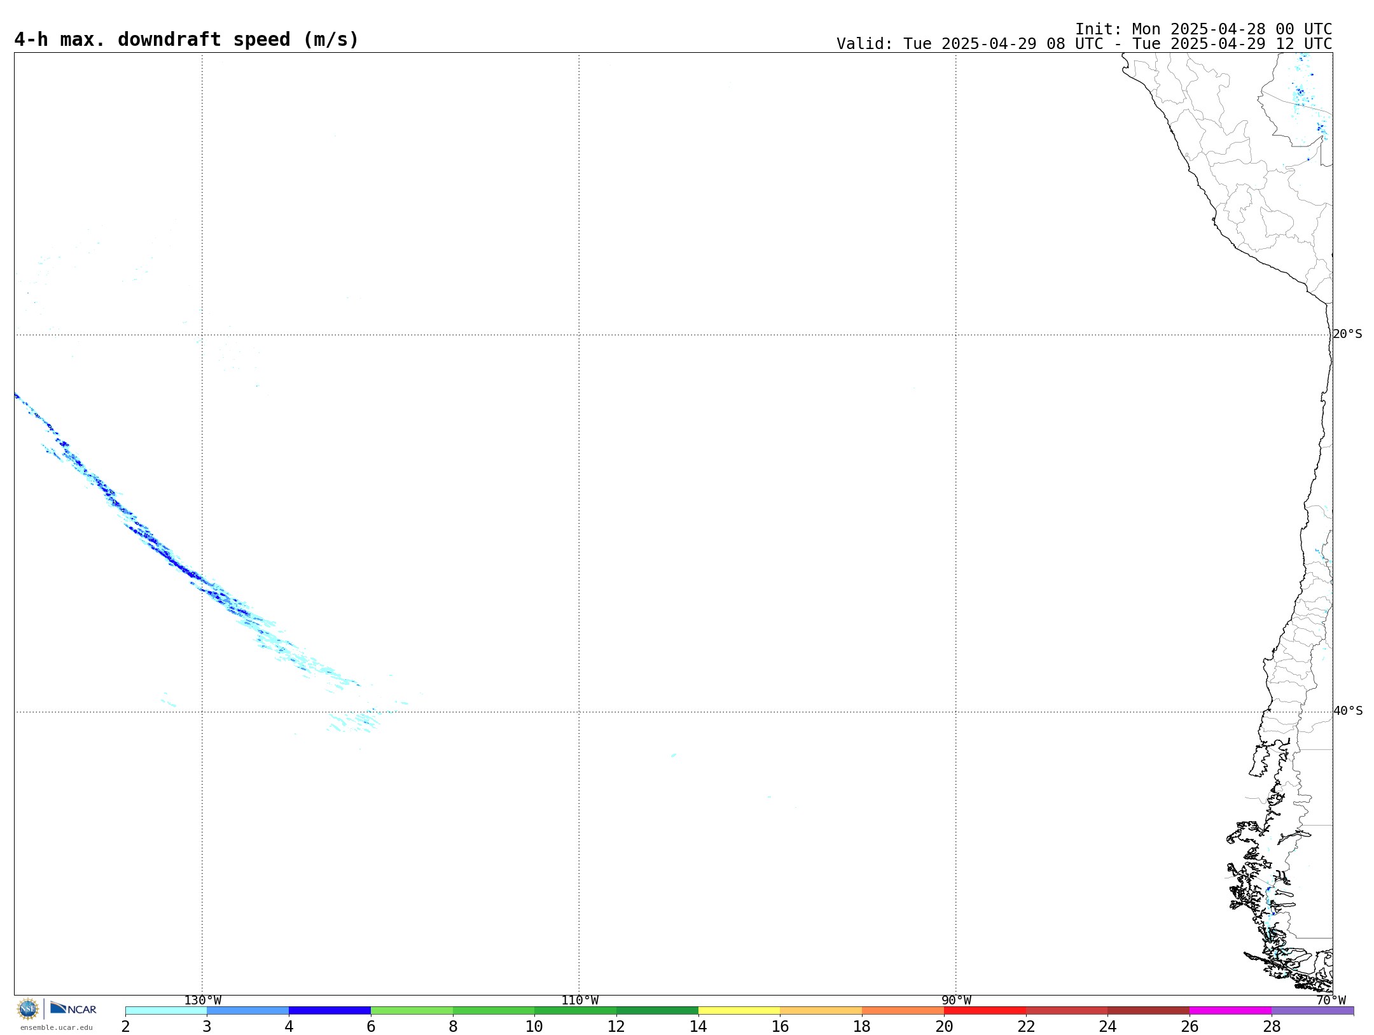1374x1035 pixels.
Task: Click the colorbar tick label 3
Action: pos(207,1026)
